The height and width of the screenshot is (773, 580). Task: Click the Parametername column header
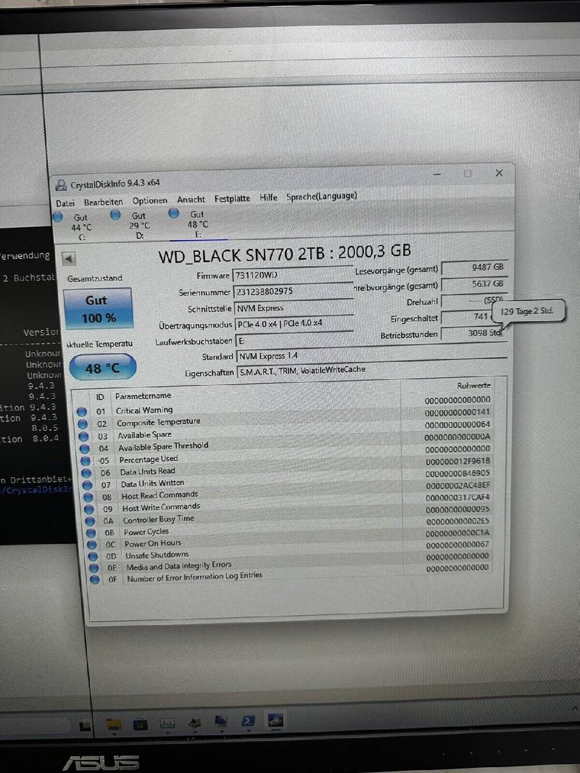[143, 396]
